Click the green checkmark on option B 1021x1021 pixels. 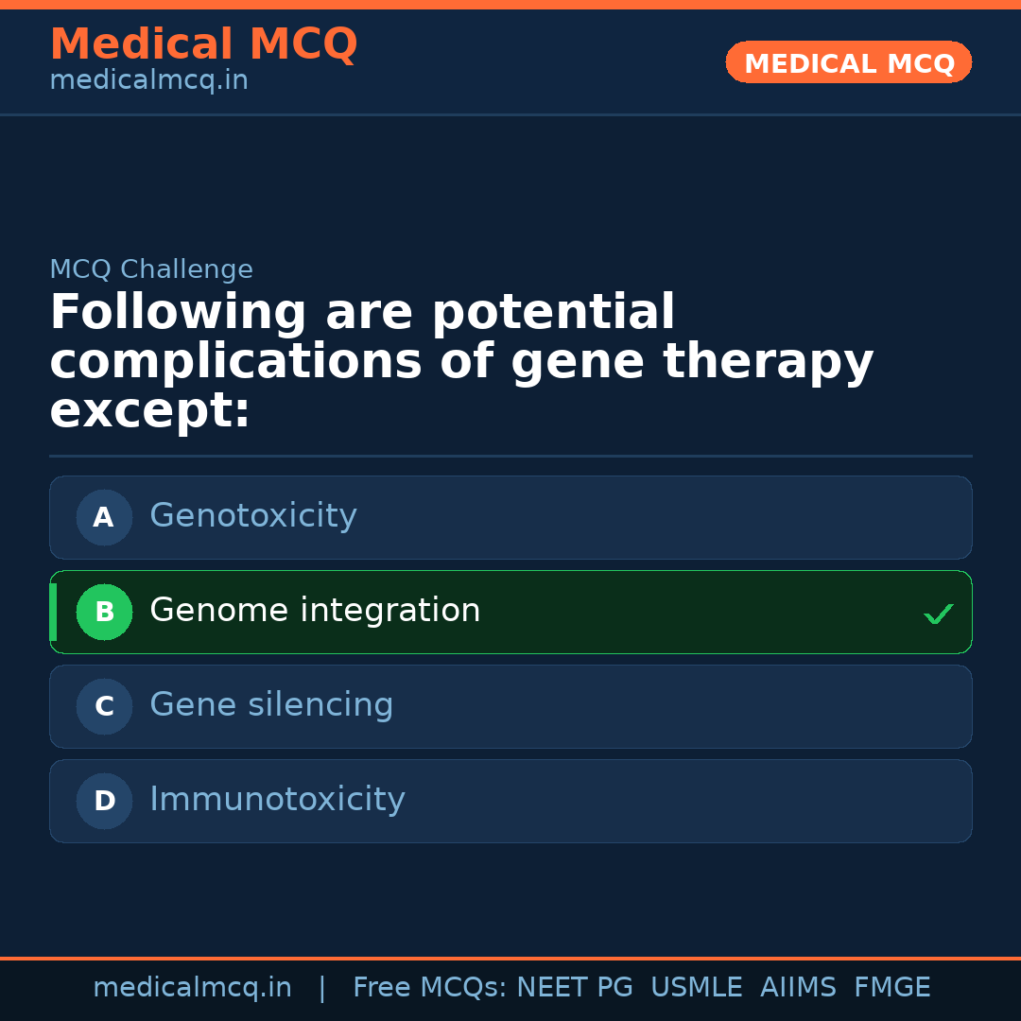coord(939,614)
